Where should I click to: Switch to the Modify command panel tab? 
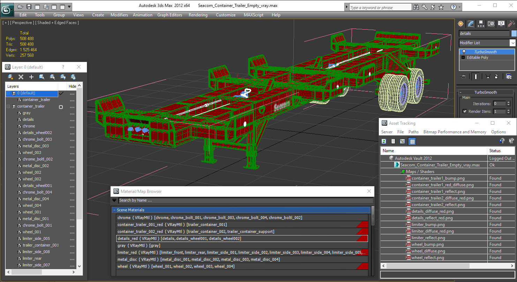471,24
